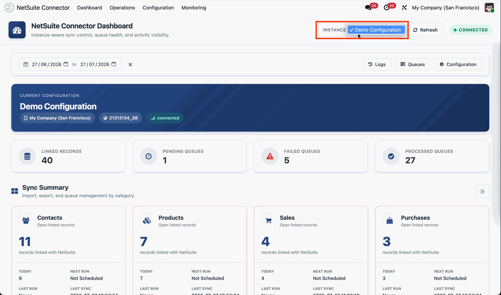501x295 pixels.
Task: Open the Pending Queues card showing 1
Action: (x=190, y=156)
